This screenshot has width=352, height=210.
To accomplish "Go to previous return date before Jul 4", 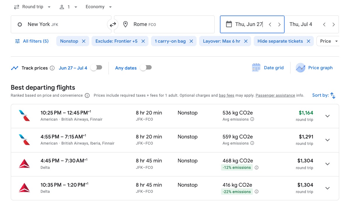I will pos(324,25).
